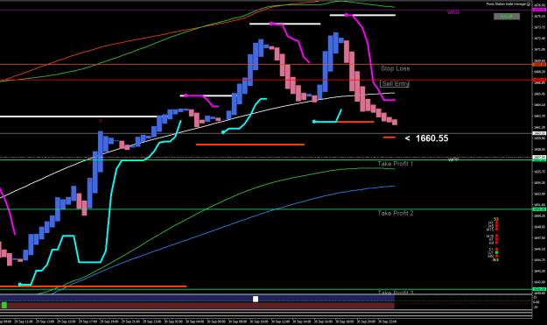Viewport: 547px width, 325px height.
Task: Select the Take Profit 2 label
Action: (x=396, y=213)
